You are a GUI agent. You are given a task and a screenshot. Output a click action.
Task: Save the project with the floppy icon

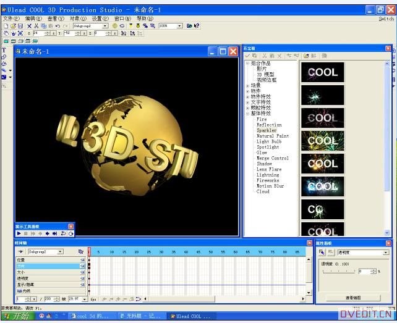[x=20, y=26]
